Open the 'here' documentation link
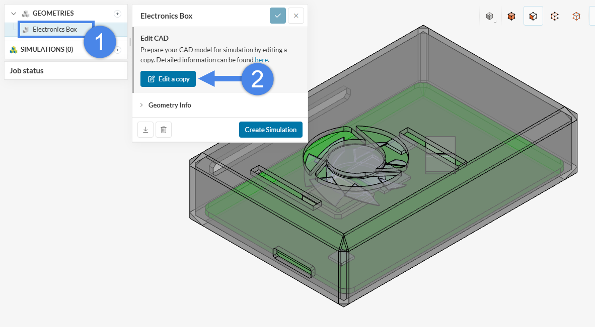The width and height of the screenshot is (595, 327). [x=261, y=60]
